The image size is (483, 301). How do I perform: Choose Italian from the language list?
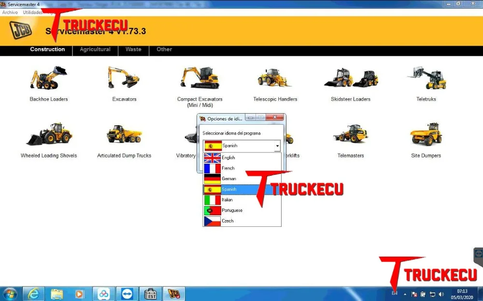pos(242,200)
